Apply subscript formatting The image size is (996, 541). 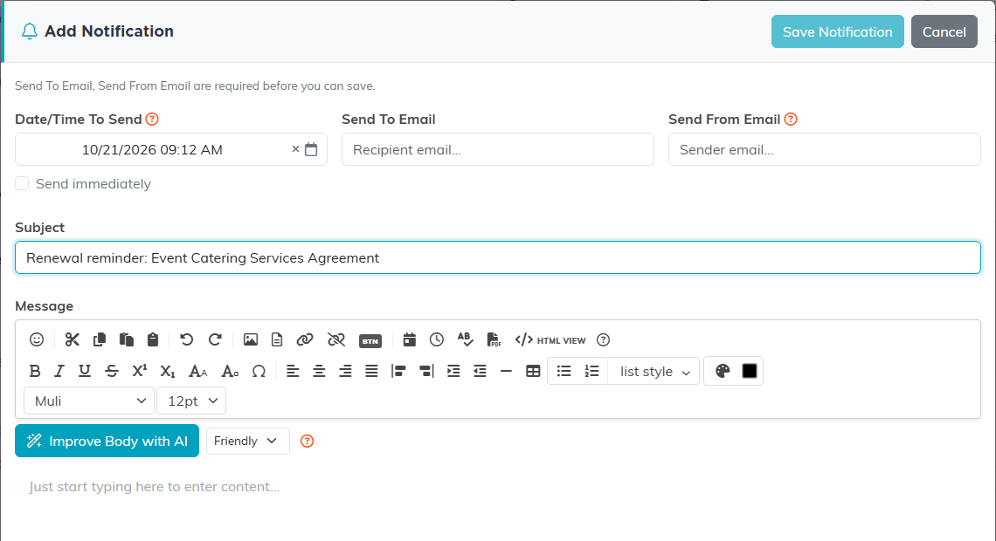pyautogui.click(x=167, y=371)
